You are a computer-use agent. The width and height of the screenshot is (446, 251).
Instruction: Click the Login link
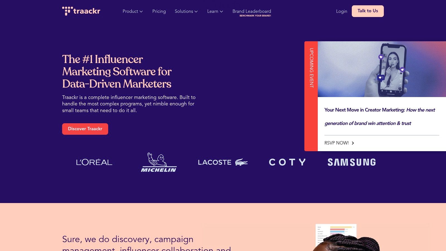tap(341, 11)
